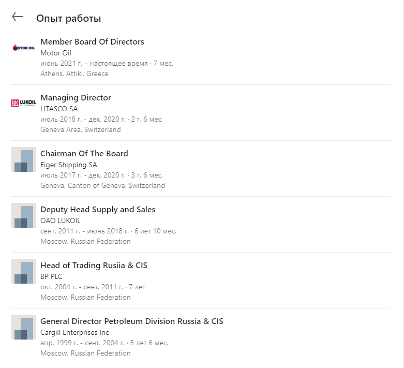Click the Опыт работы page heading

click(68, 19)
